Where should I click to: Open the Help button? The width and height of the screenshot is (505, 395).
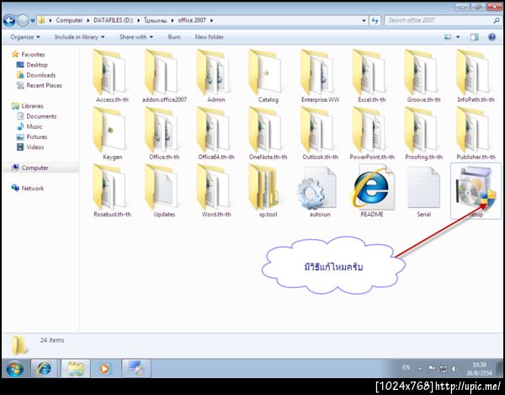pyautogui.click(x=492, y=37)
